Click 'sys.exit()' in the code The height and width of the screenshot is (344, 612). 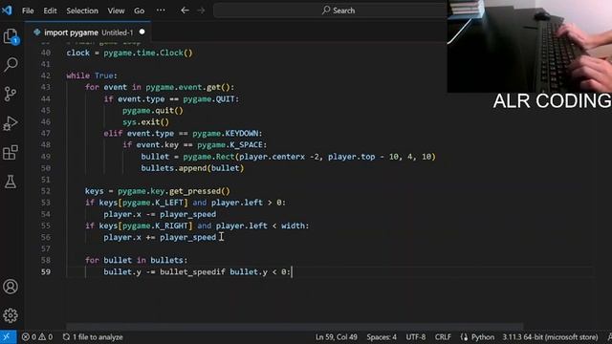[145, 122]
